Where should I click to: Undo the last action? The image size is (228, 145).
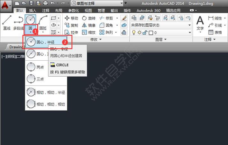click(53, 3)
